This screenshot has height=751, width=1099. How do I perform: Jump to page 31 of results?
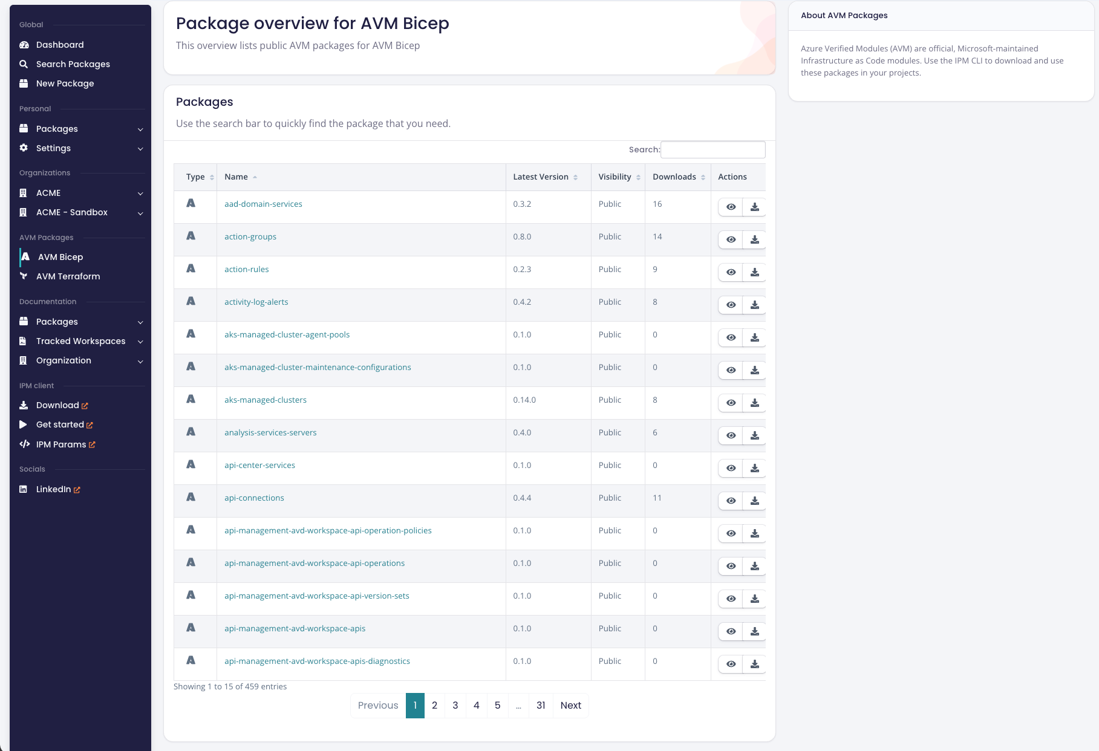pyautogui.click(x=541, y=706)
